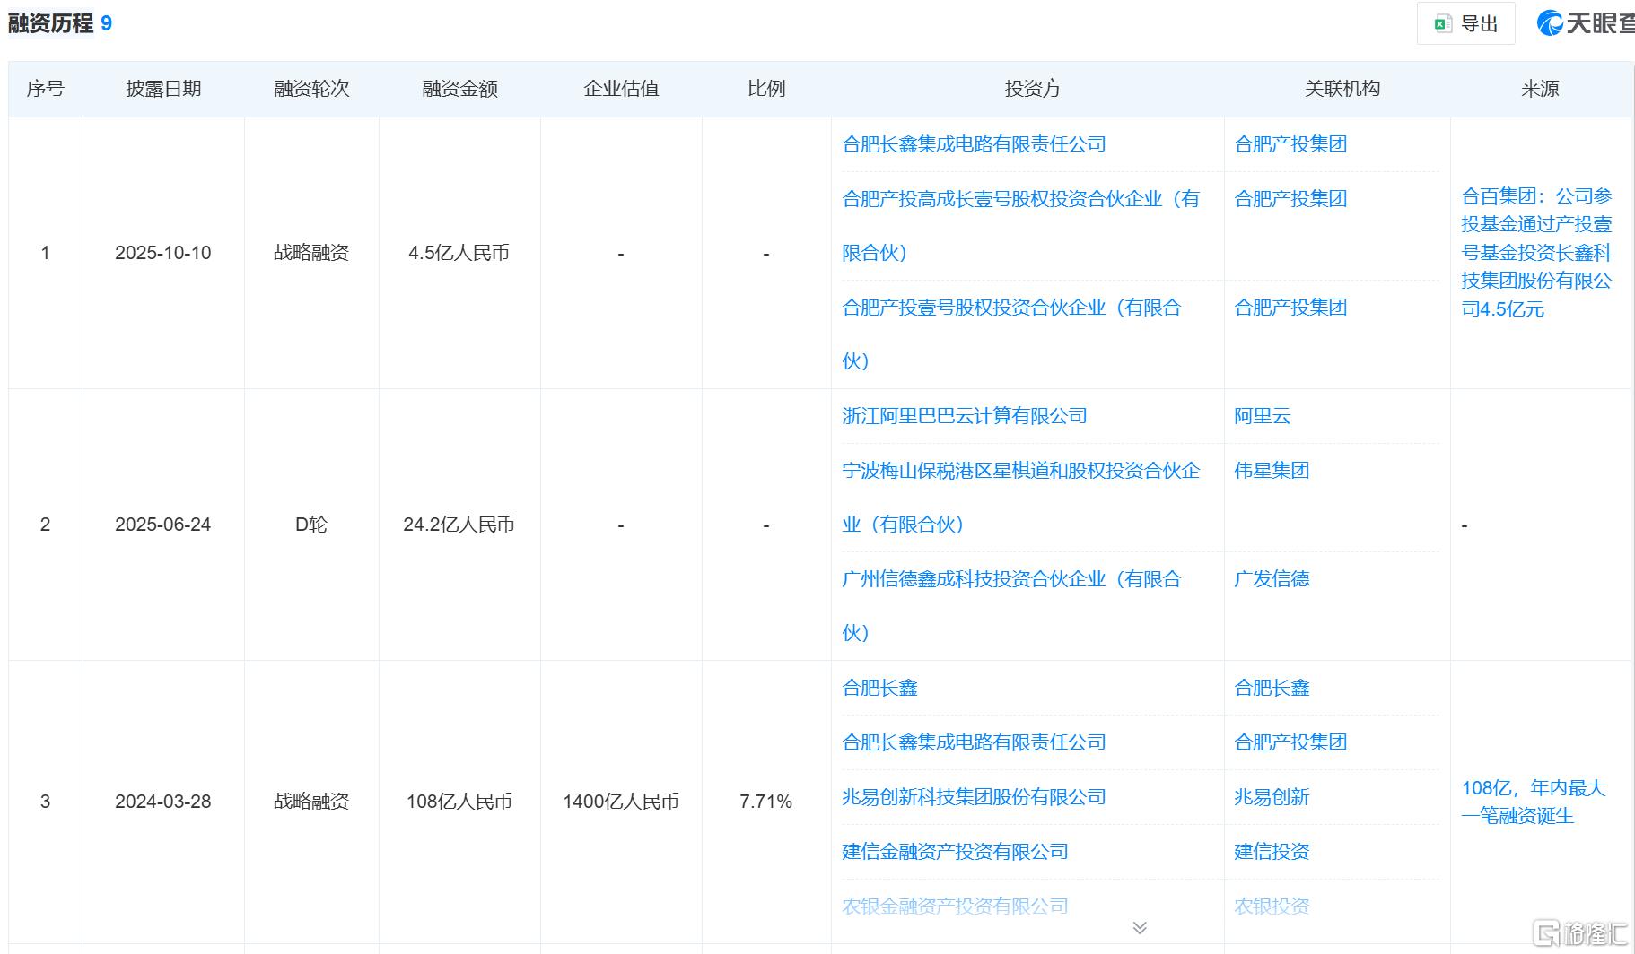
Task: Click the 比例 column header
Action: (x=766, y=89)
